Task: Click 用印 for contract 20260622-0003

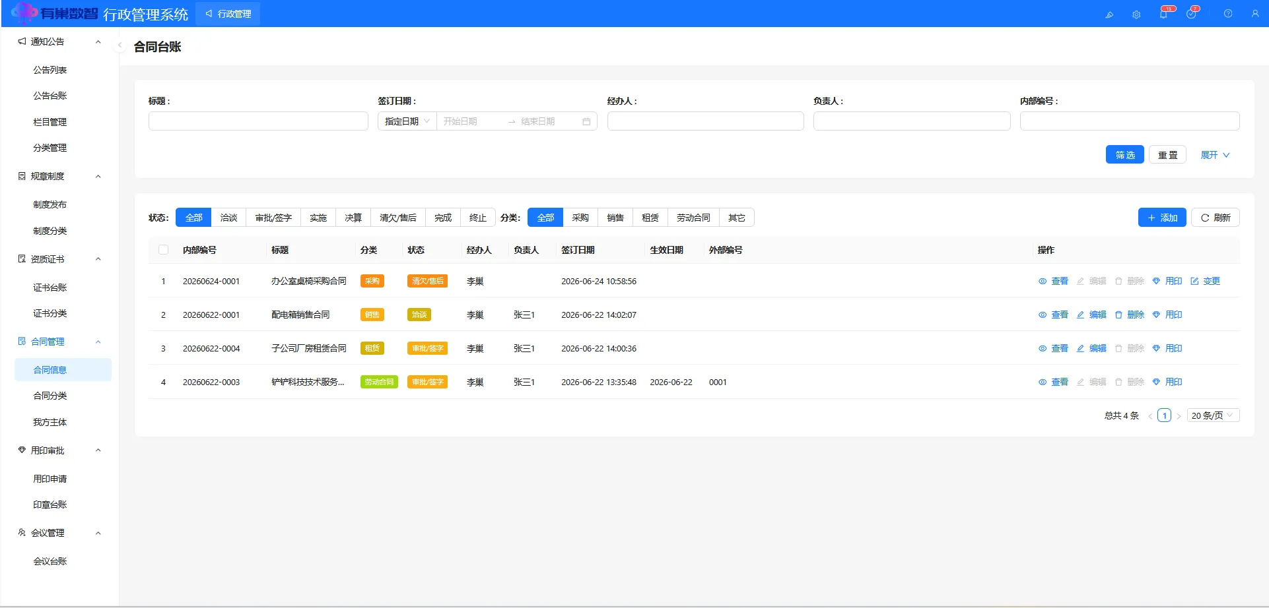Action: tap(1167, 382)
